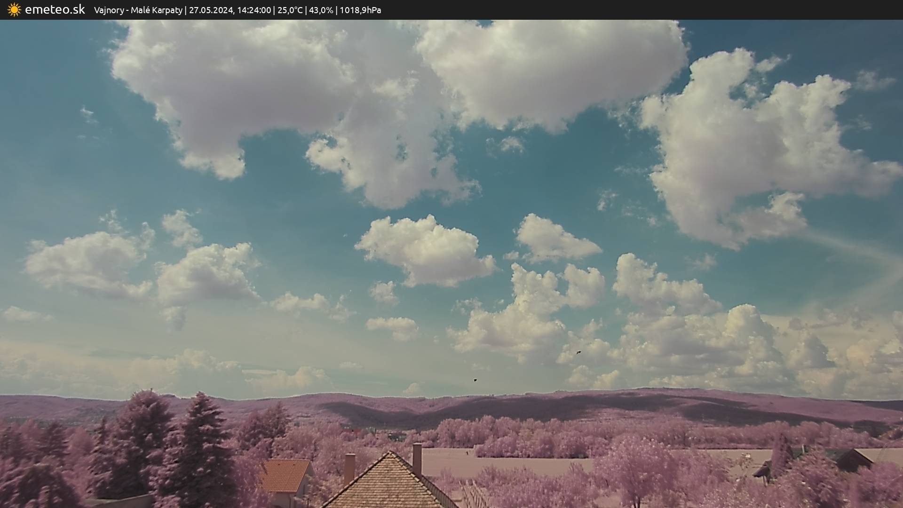Click the taller right chimney

tap(417, 459)
